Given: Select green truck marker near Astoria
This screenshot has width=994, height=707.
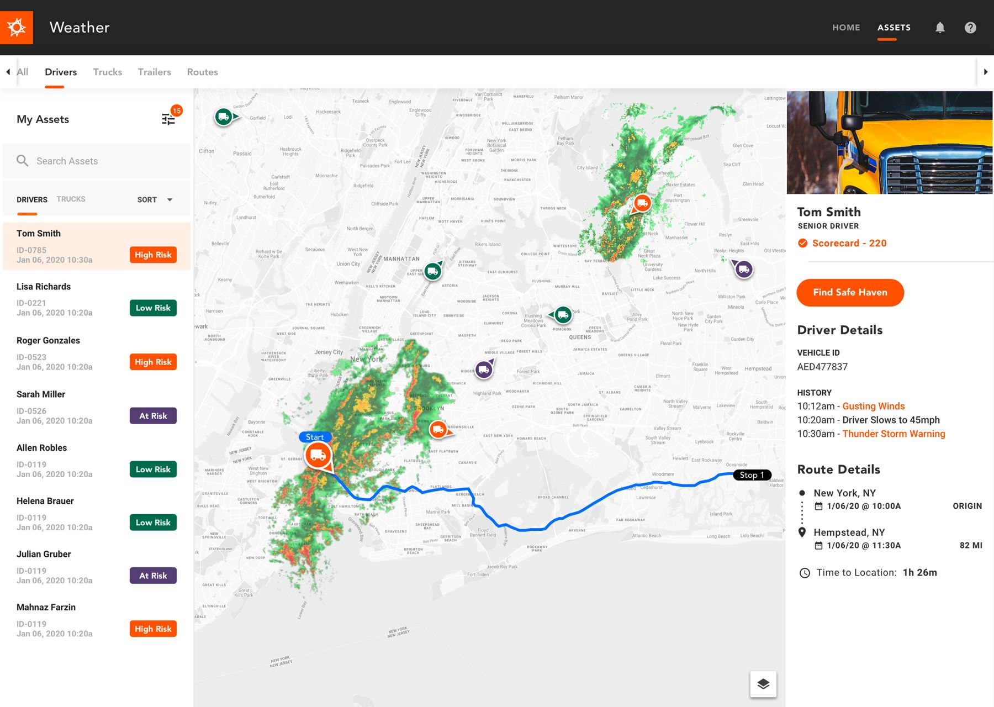Looking at the screenshot, I should (x=433, y=271).
